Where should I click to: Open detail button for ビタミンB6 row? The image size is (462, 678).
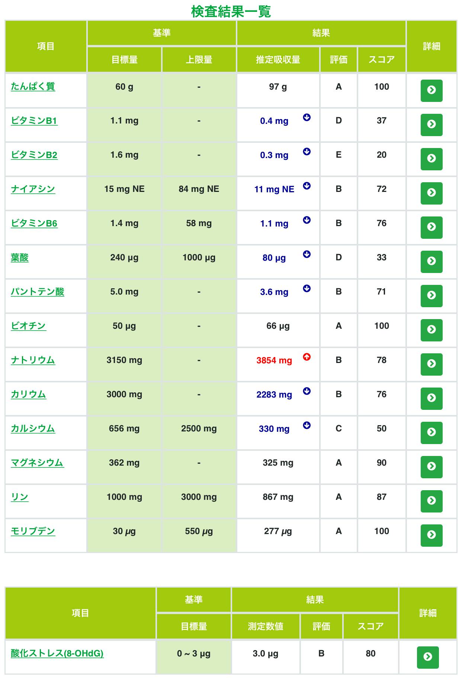(431, 227)
